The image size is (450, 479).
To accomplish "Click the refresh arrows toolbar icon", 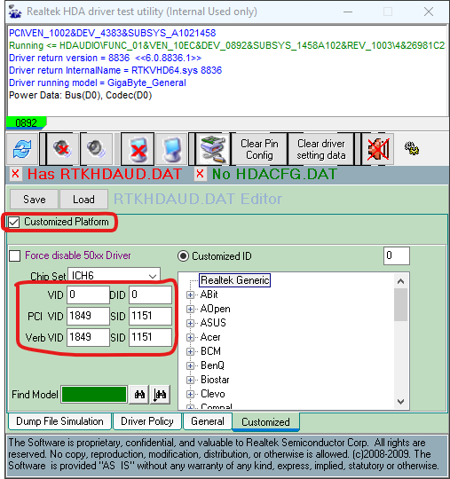I will [x=22, y=149].
